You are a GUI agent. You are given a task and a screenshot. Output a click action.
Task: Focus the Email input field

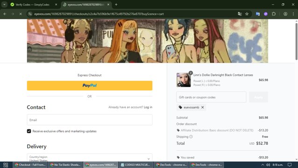pyautogui.click(x=90, y=120)
